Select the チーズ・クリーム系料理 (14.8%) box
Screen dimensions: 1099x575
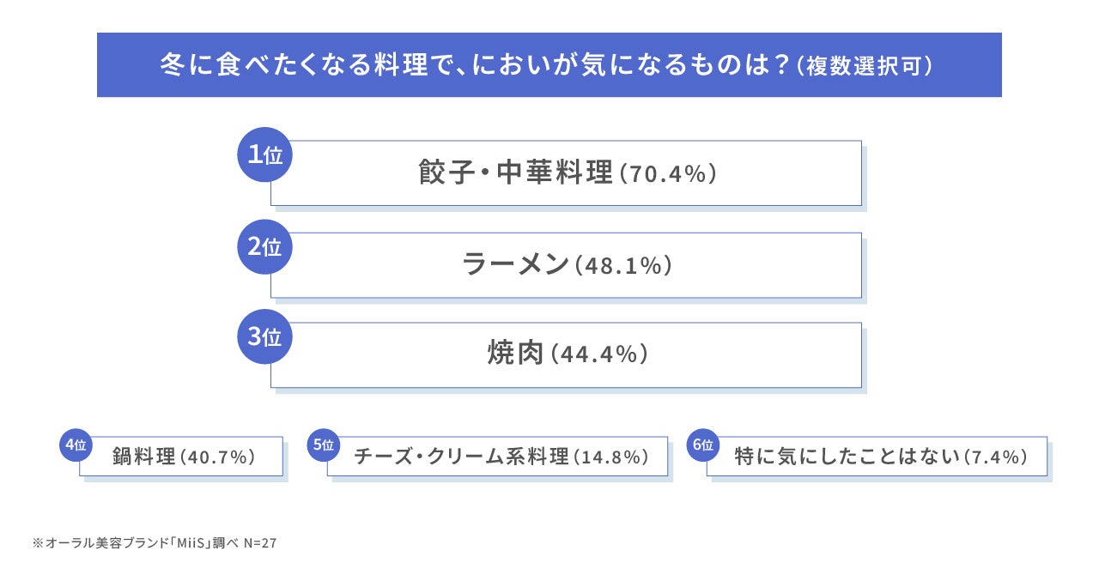coord(498,457)
